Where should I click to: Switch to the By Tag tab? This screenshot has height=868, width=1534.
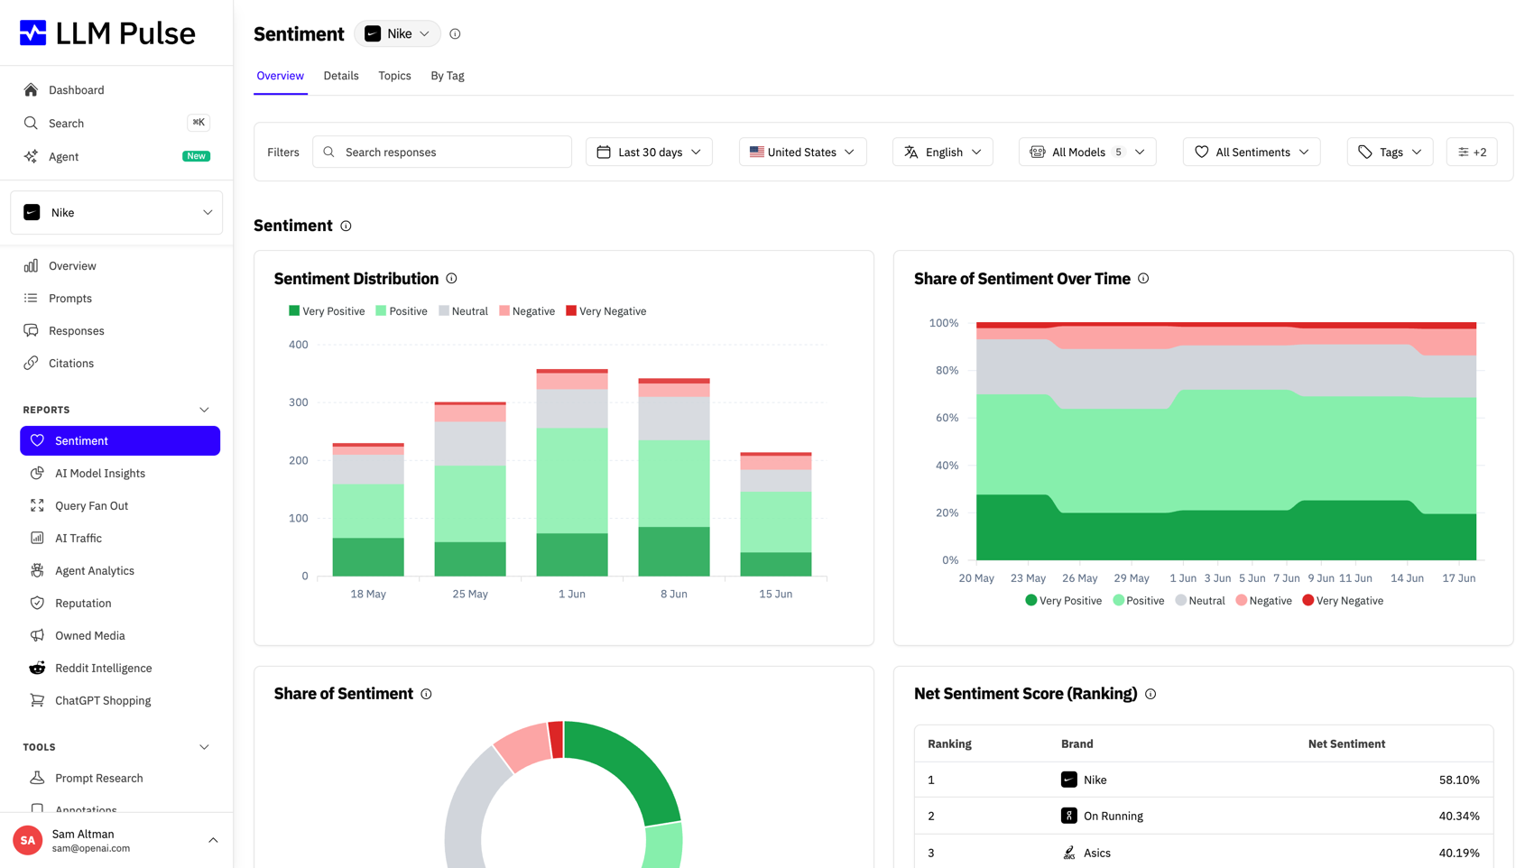click(448, 76)
